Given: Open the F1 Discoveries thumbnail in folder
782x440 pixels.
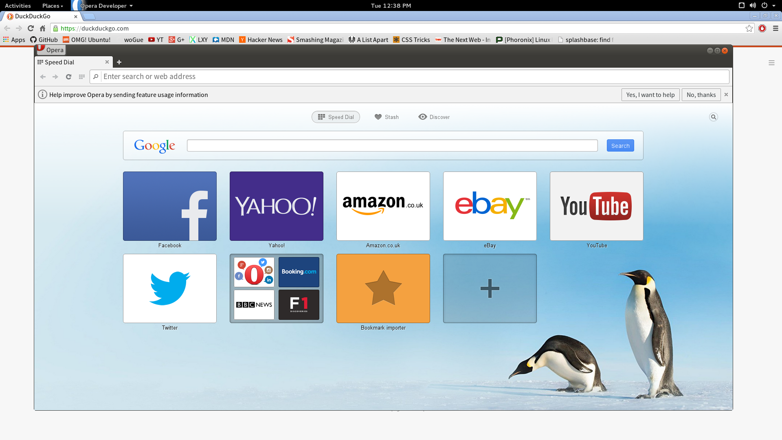Looking at the screenshot, I should 299,305.
